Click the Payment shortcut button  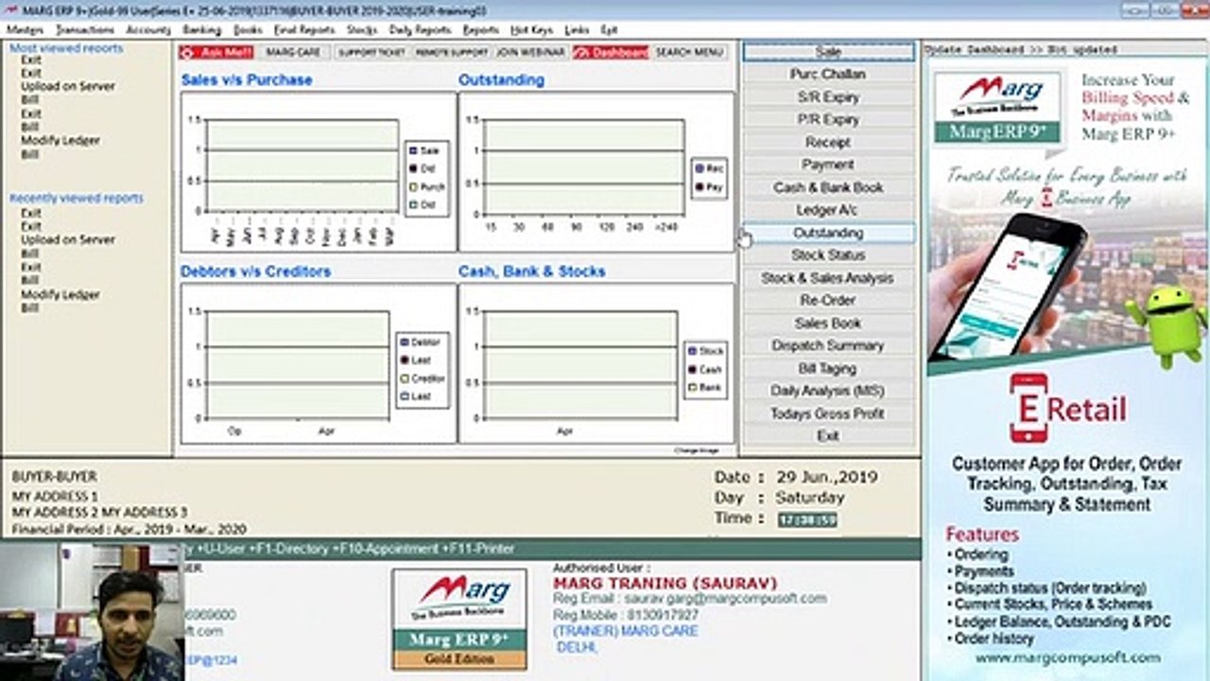tap(828, 165)
